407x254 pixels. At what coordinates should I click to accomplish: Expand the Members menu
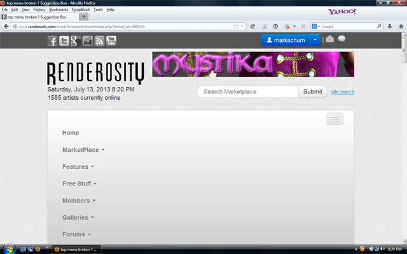[79, 201]
